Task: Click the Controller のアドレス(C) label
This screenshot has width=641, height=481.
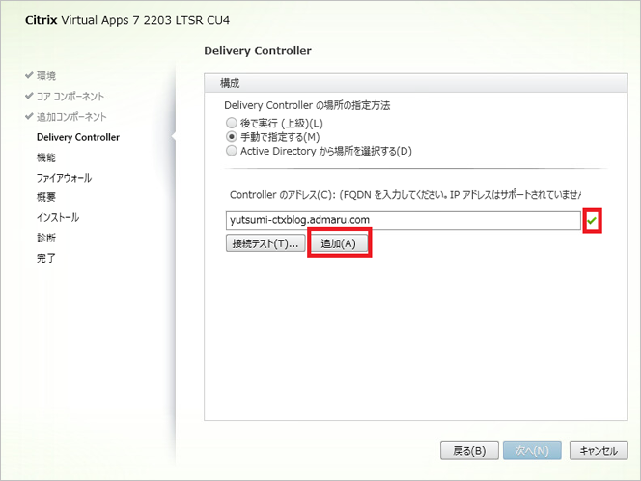Action: (x=405, y=195)
